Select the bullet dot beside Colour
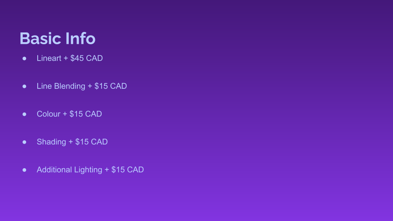Viewport: 393px width, 221px height. coord(24,114)
